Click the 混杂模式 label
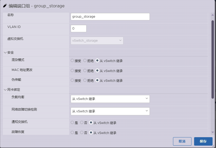This screenshot has width=216, height=148. (x=18, y=60)
